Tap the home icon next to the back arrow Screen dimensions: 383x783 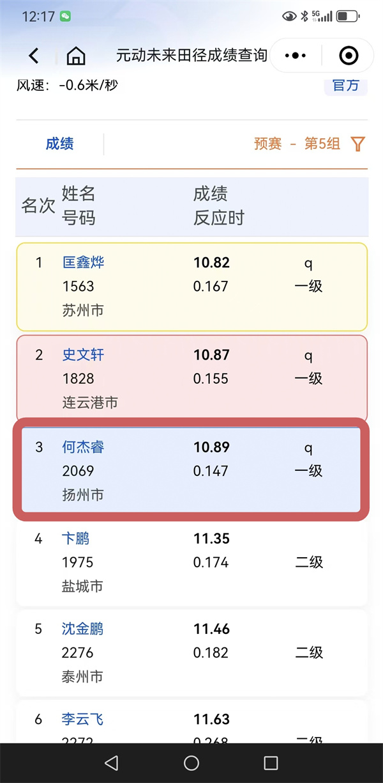tap(75, 56)
